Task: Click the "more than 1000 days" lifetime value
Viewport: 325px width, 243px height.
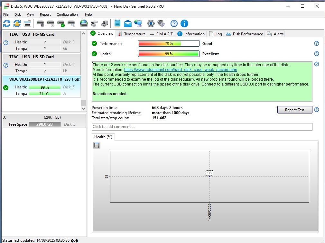Action: click(x=171, y=113)
